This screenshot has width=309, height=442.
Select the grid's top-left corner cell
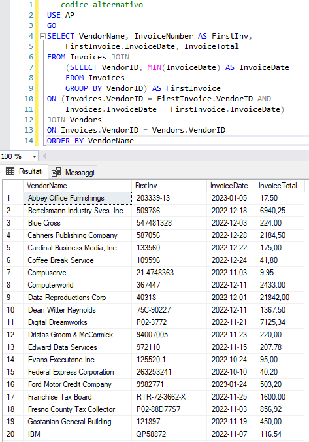pos(13,186)
